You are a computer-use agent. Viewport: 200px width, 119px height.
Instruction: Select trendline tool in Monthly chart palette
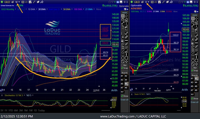[x=123, y=23]
